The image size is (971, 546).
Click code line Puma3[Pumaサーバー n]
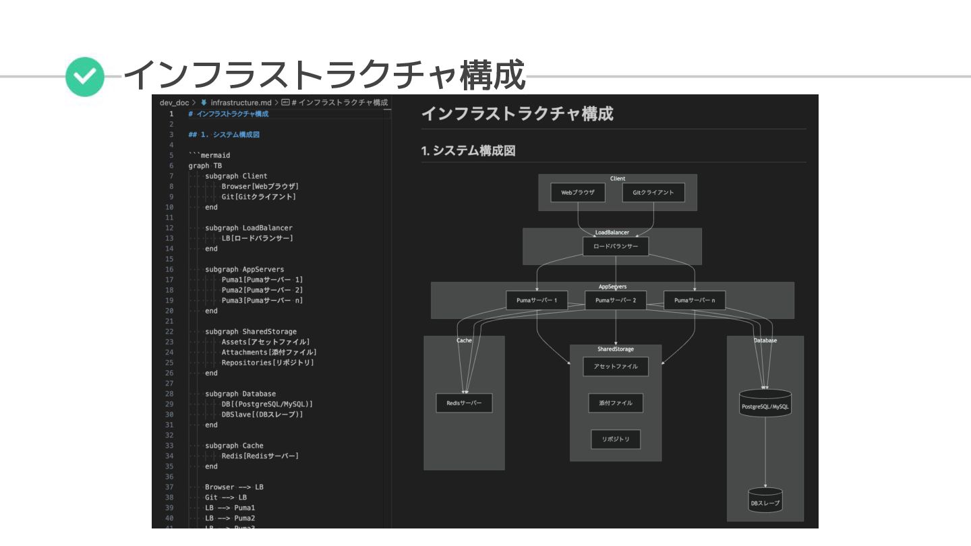pyautogui.click(x=262, y=300)
